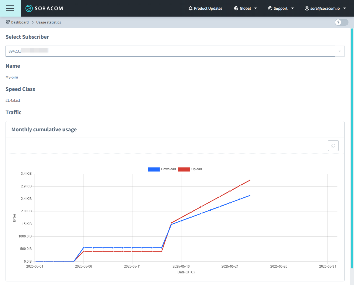
Task: Open the Support menu
Action: pos(281,8)
